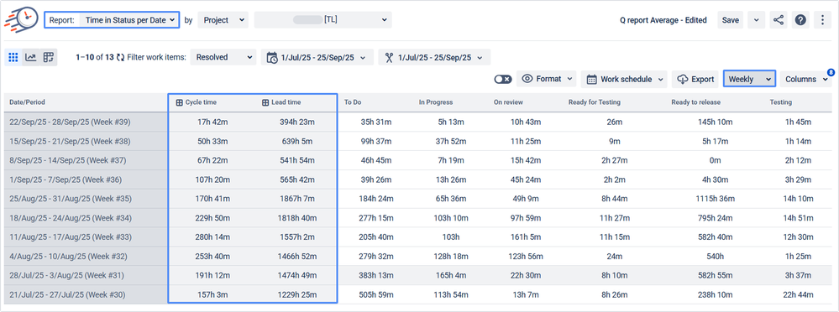The width and height of the screenshot is (839, 312).
Task: Switch to chart view
Action: (31, 57)
